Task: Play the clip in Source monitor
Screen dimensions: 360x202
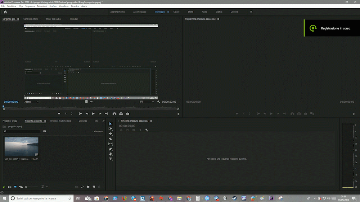Action: tap(93, 114)
